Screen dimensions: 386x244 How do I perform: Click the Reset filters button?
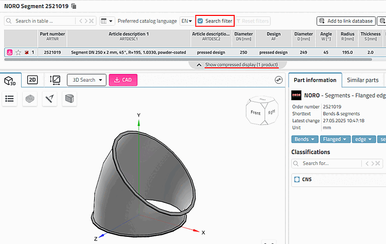click(253, 21)
